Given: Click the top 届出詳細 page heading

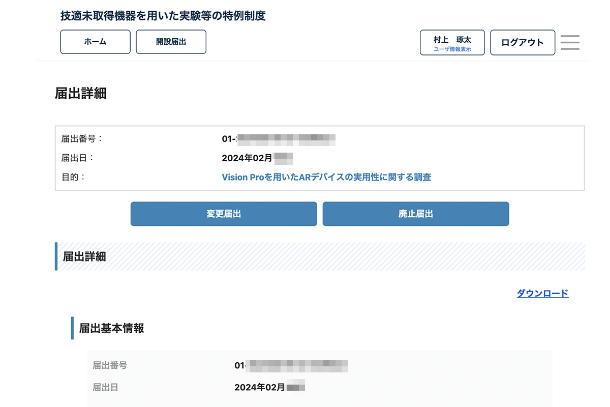Looking at the screenshot, I should click(80, 94).
